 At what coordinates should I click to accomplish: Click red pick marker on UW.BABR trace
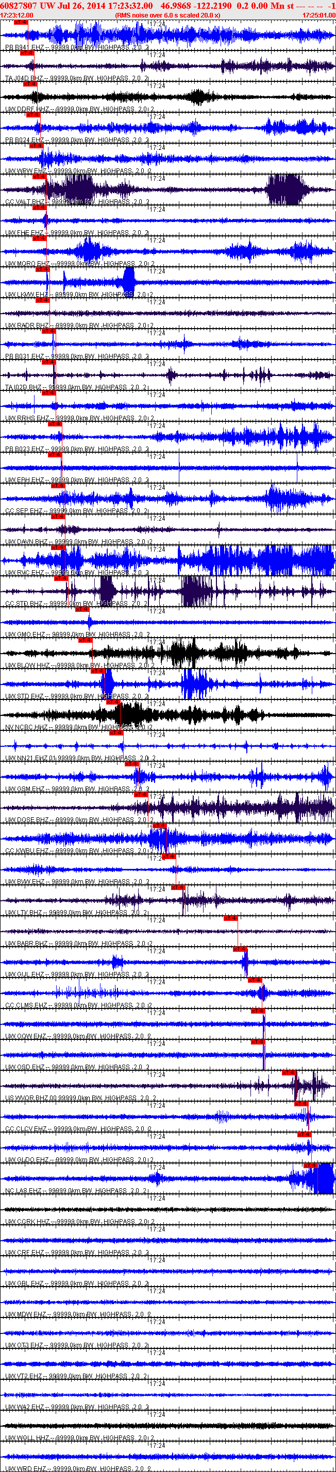231,918
